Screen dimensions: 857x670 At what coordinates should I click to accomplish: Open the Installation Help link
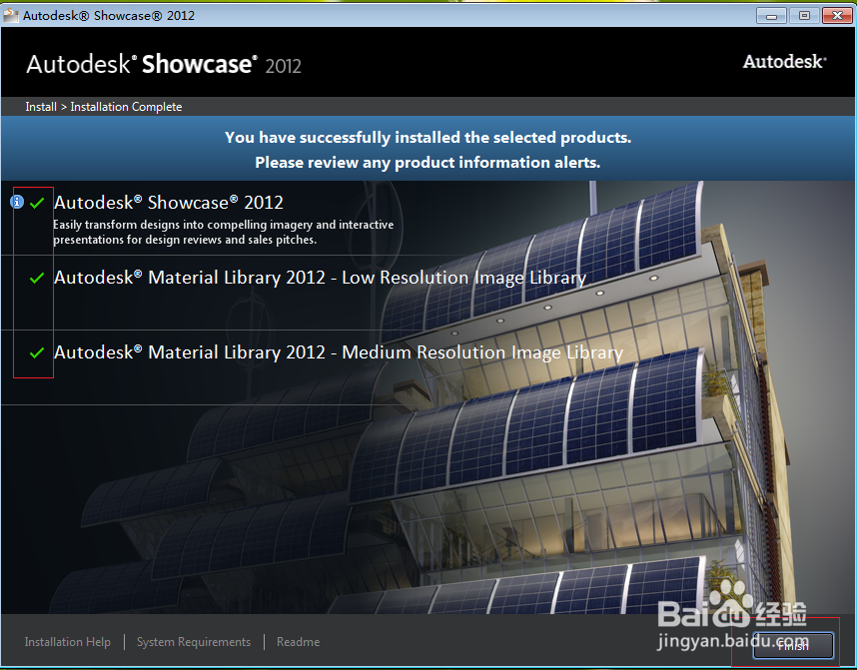click(68, 642)
